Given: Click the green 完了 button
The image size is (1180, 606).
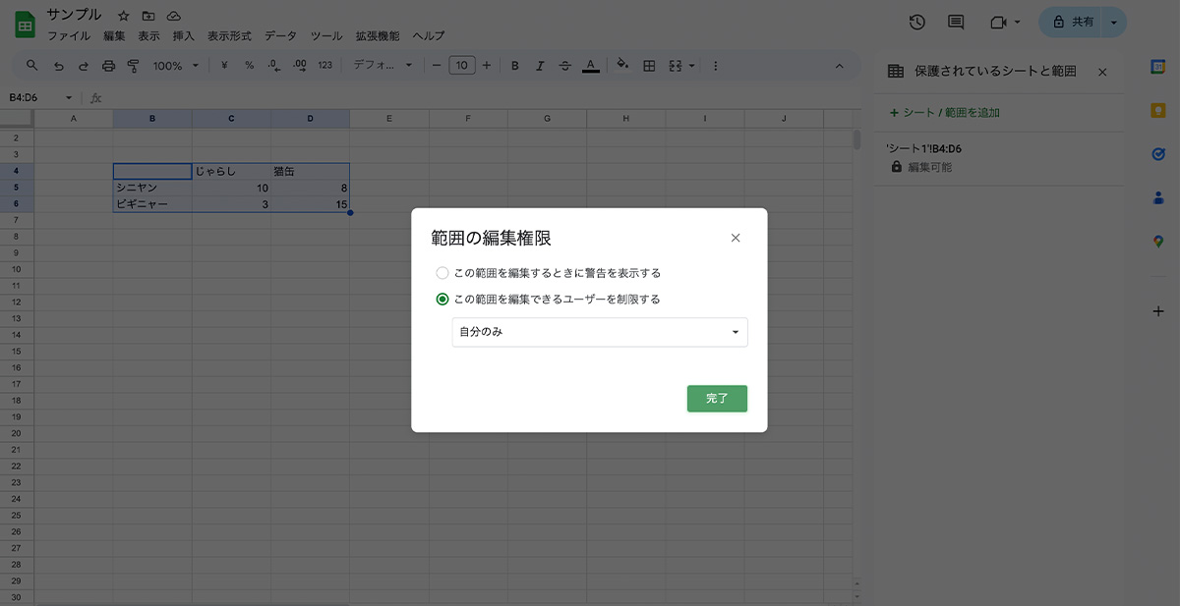Looking at the screenshot, I should point(717,399).
